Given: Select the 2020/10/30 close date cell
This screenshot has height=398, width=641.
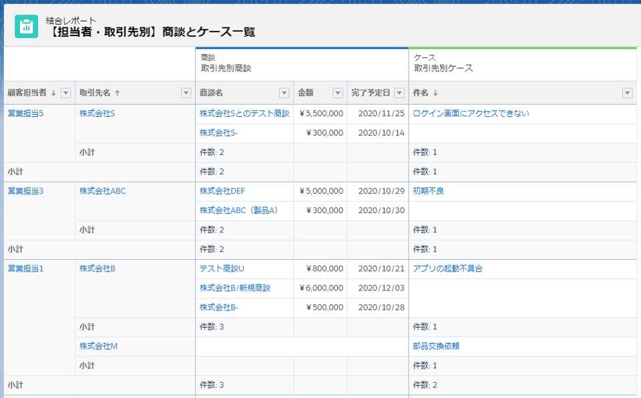Looking at the screenshot, I should click(378, 210).
